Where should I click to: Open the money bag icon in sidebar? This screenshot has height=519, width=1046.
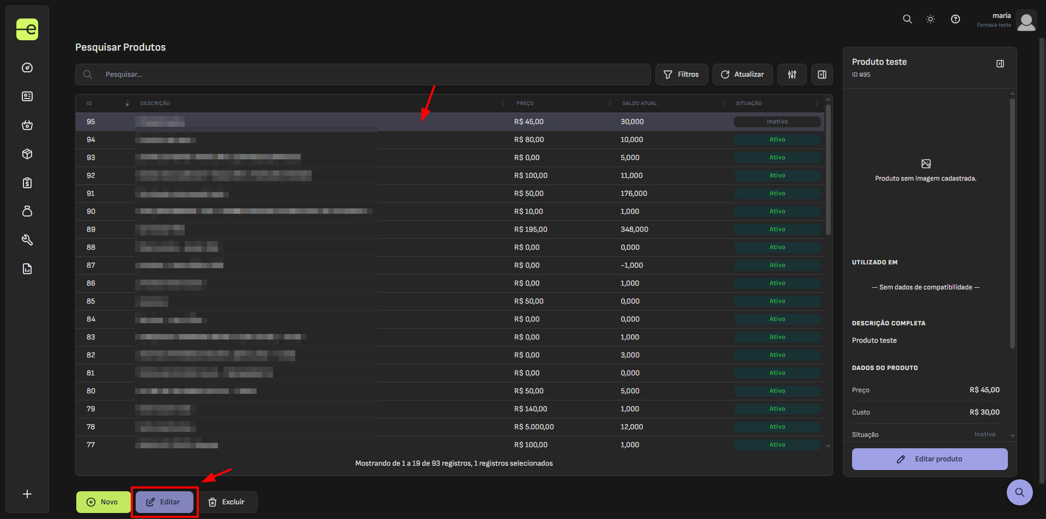pyautogui.click(x=27, y=211)
